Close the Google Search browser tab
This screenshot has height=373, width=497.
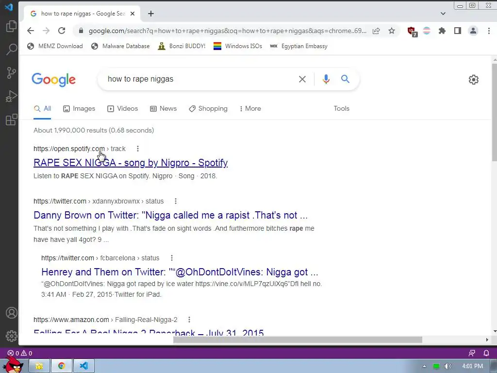[133, 14]
